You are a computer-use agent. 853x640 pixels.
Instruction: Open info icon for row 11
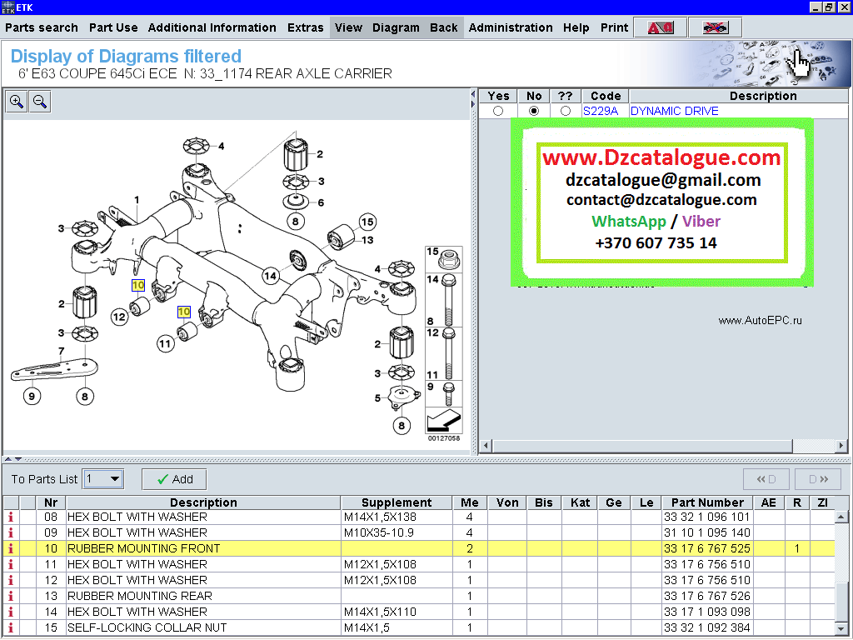pyautogui.click(x=10, y=564)
